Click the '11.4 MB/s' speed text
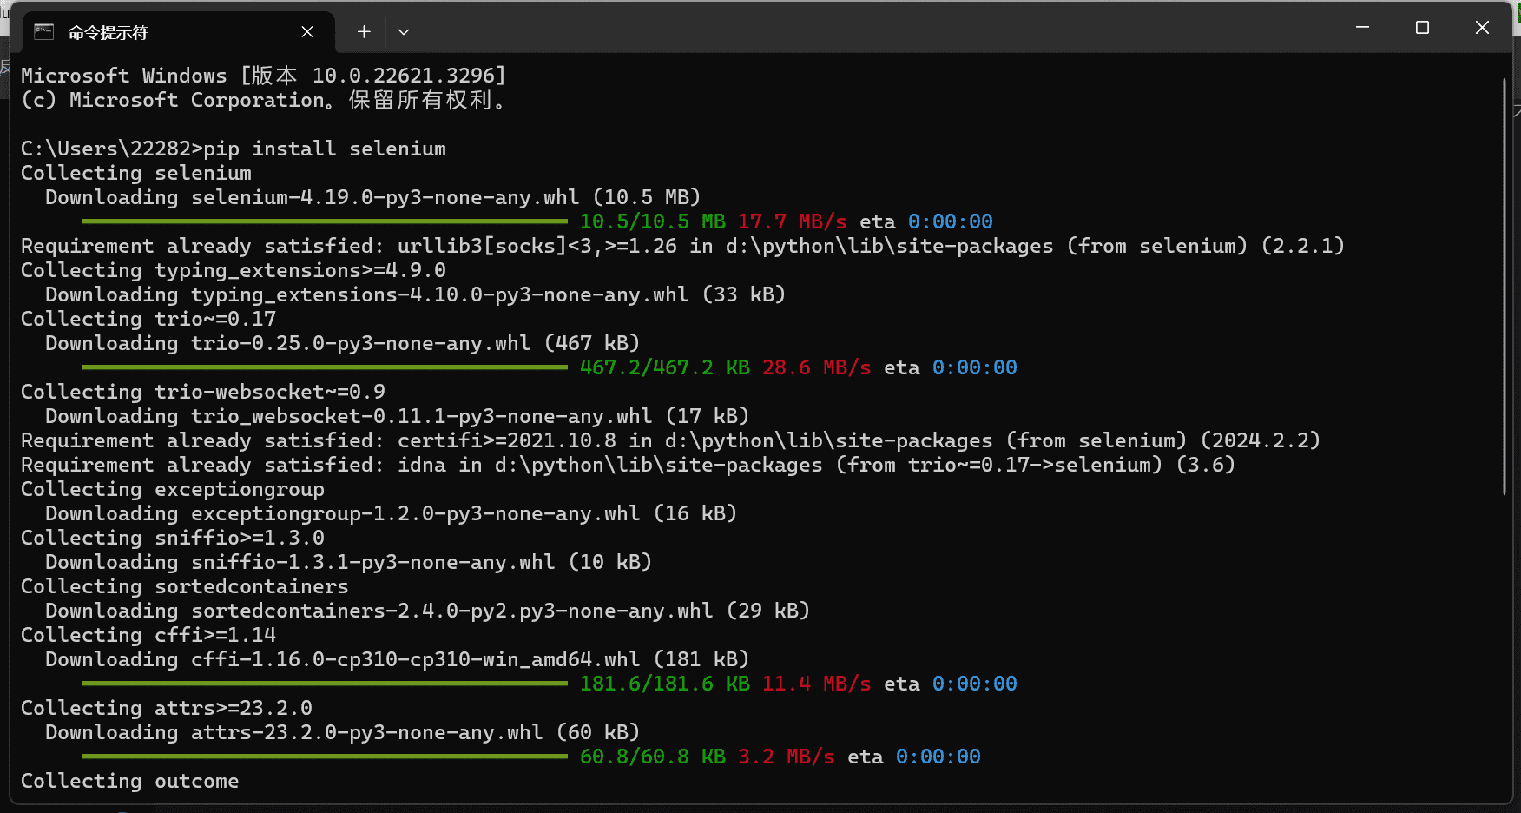Image resolution: width=1521 pixels, height=813 pixels. coord(817,684)
